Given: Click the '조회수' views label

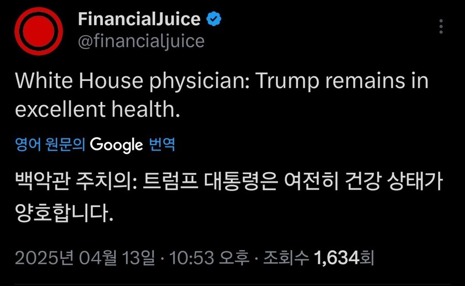Looking at the screenshot, I should (x=286, y=257).
